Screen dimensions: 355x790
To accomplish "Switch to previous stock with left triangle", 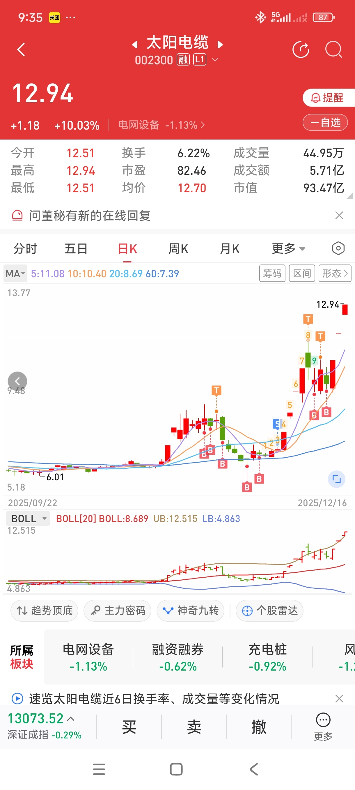I will pos(135,45).
